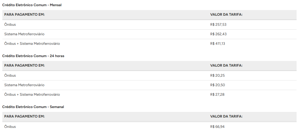Select the R$ 20,25 fare value
The image size is (302, 133).
(217, 75)
